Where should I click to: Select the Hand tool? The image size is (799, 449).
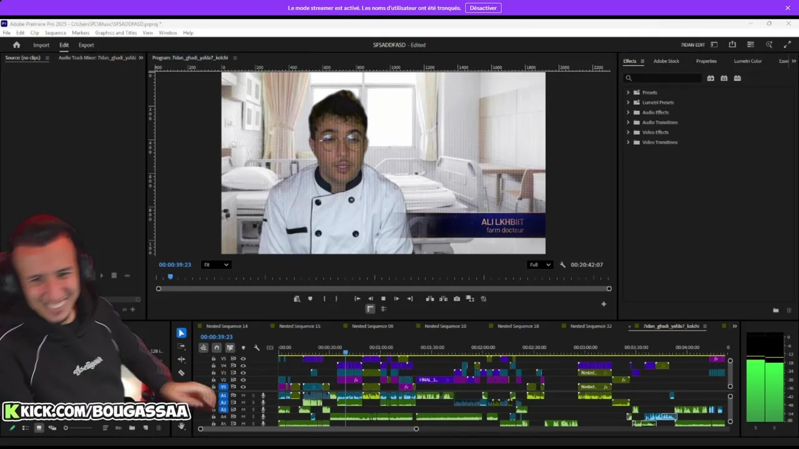click(182, 427)
